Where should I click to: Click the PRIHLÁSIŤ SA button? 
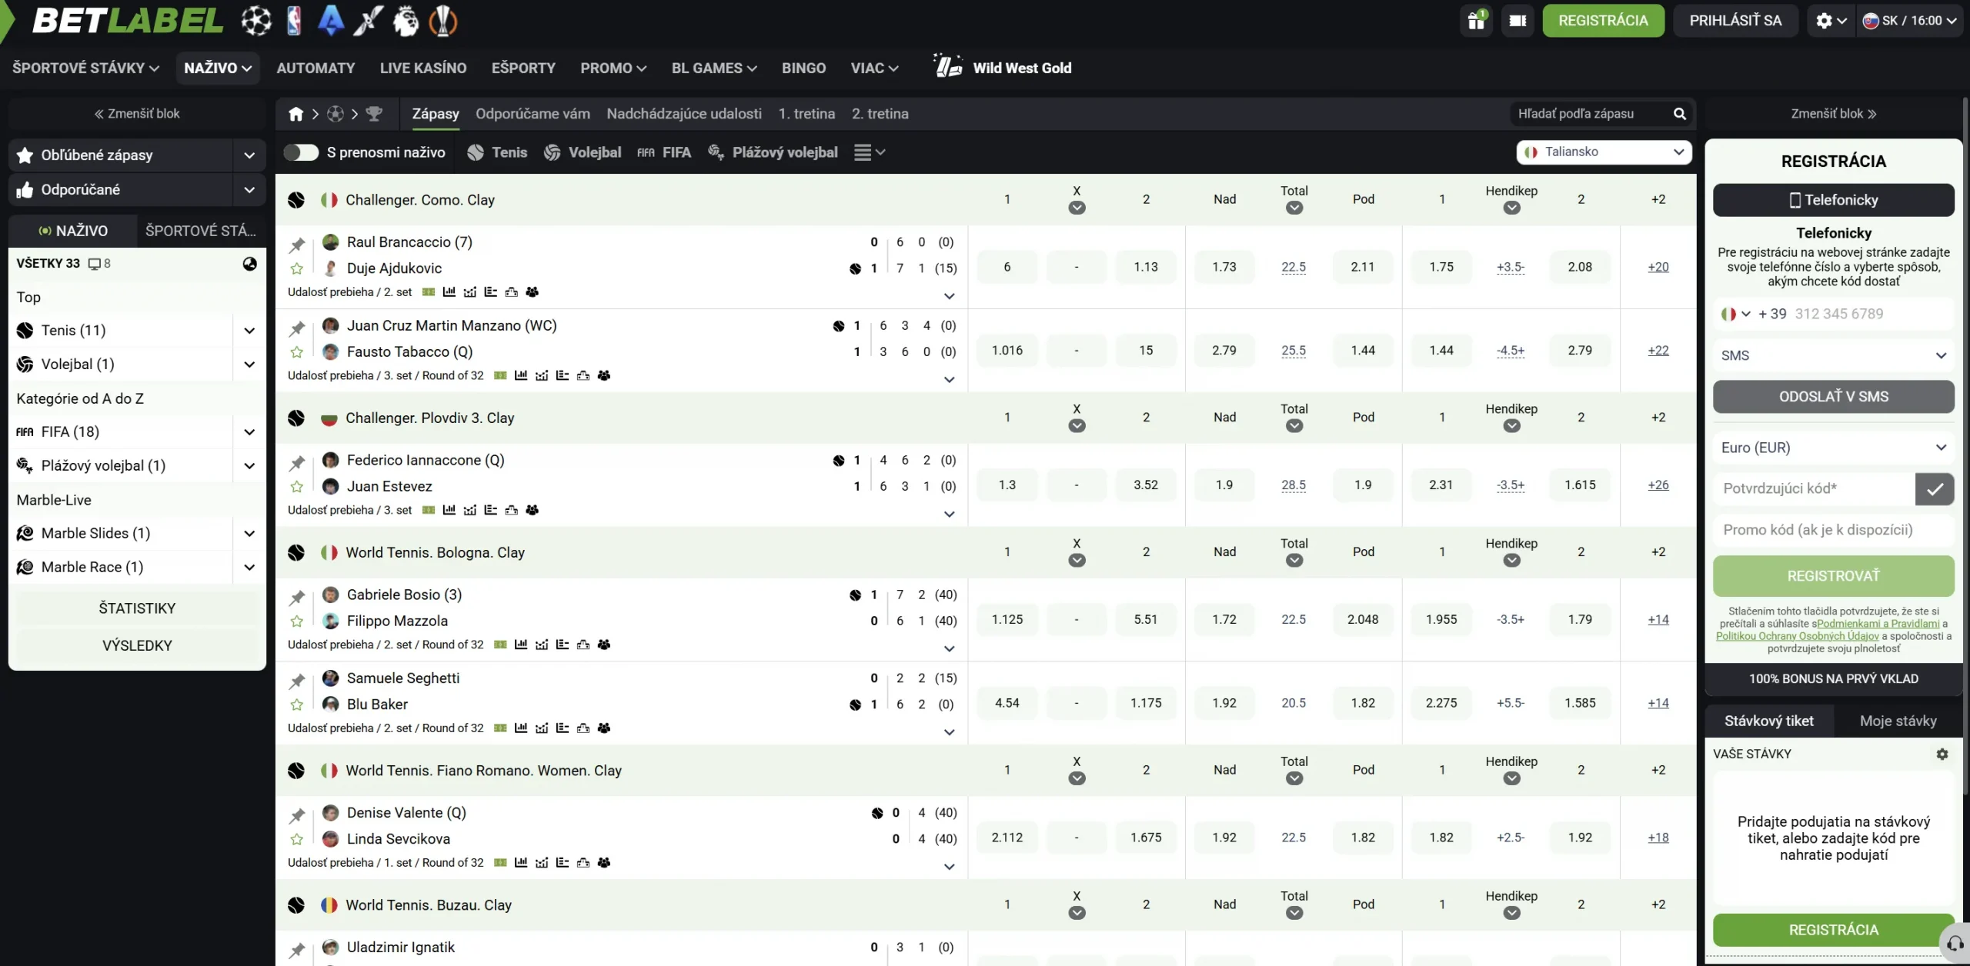coord(1735,21)
